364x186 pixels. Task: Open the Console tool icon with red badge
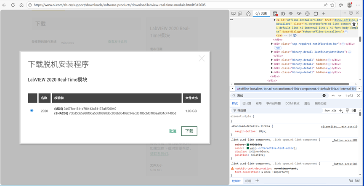[x=275, y=13]
